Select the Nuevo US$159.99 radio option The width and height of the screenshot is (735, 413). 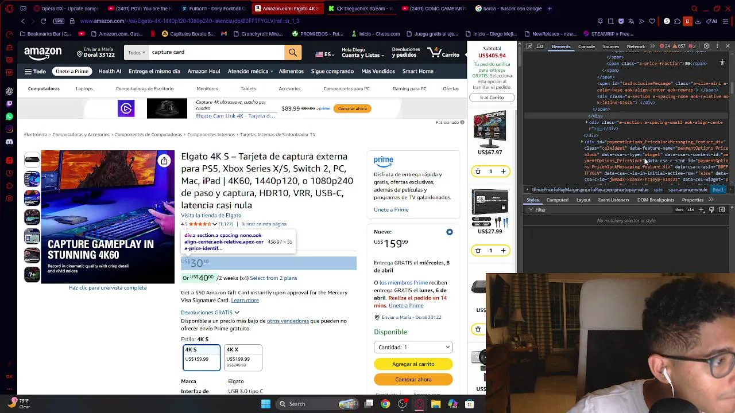point(450,232)
